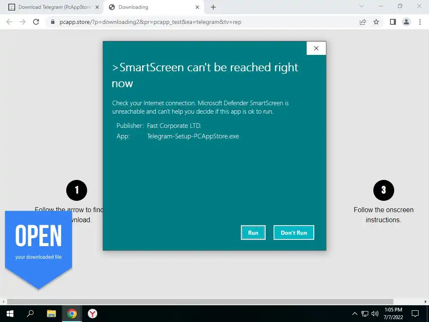429x322 pixels.
Task: Choose Don't Run in the SmartScreen dialog
Action: (294, 232)
